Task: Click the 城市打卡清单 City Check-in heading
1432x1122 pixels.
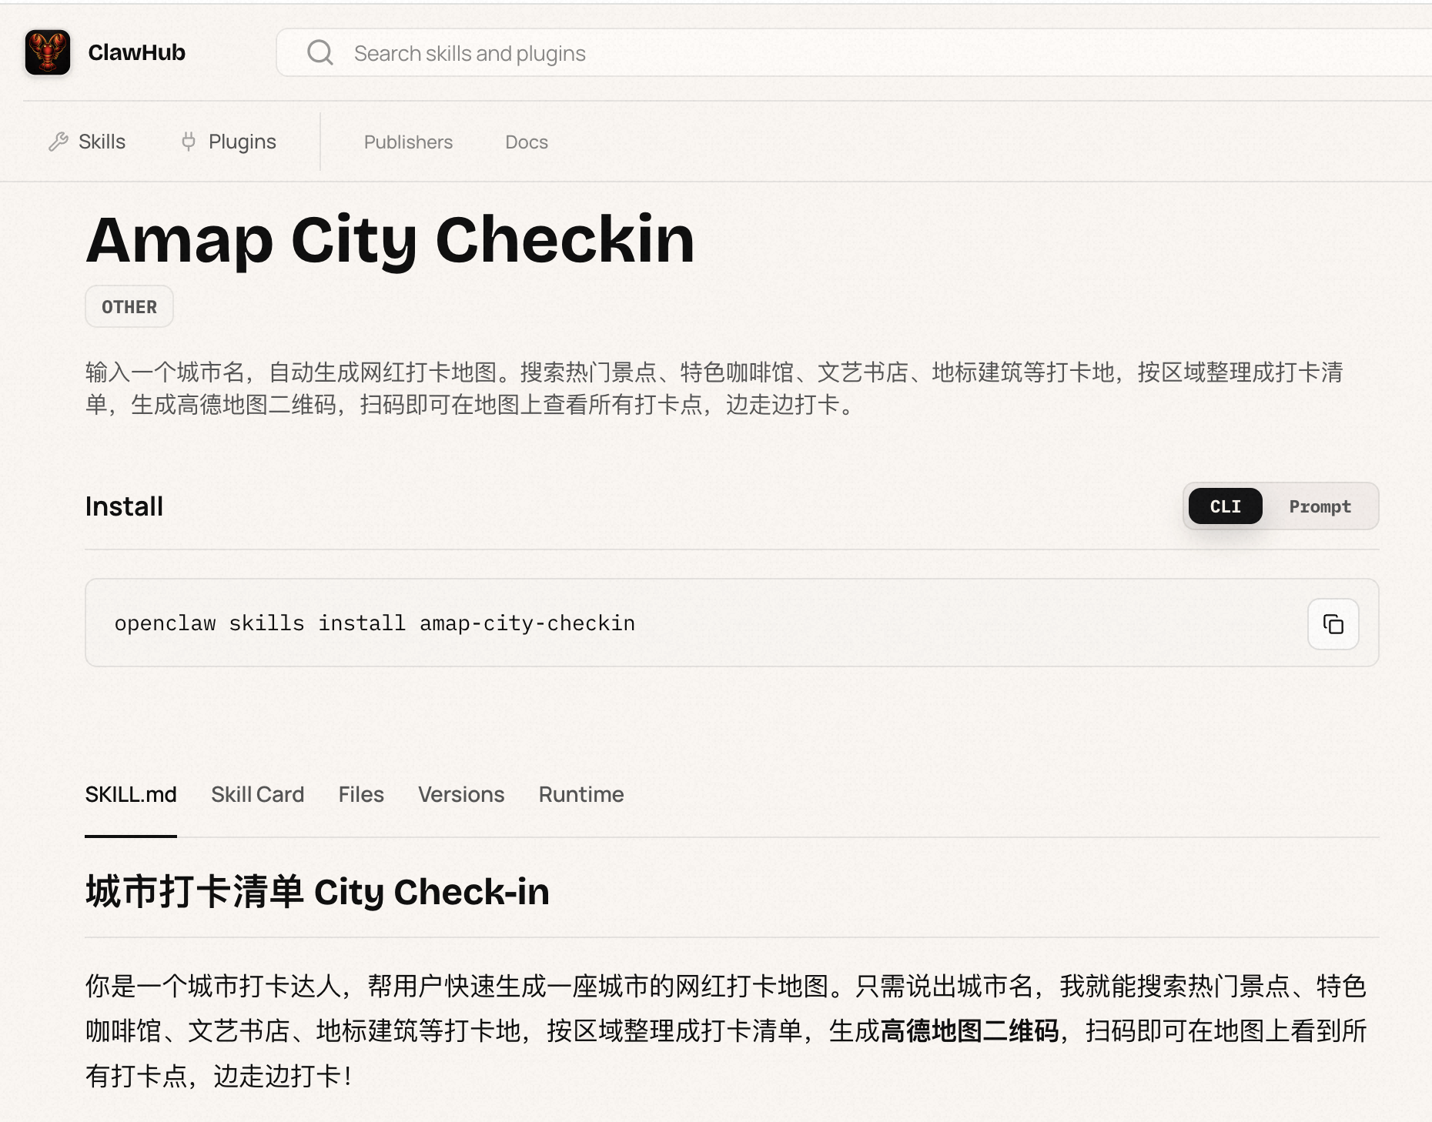Action: click(x=317, y=892)
